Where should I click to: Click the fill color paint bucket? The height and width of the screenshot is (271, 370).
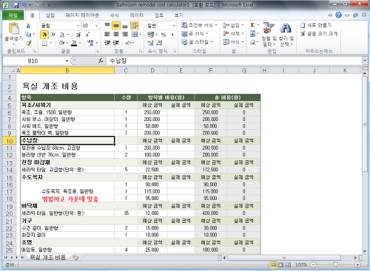(x=61, y=43)
